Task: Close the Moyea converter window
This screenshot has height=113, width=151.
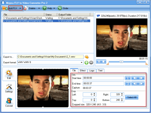Action: point(146,2)
